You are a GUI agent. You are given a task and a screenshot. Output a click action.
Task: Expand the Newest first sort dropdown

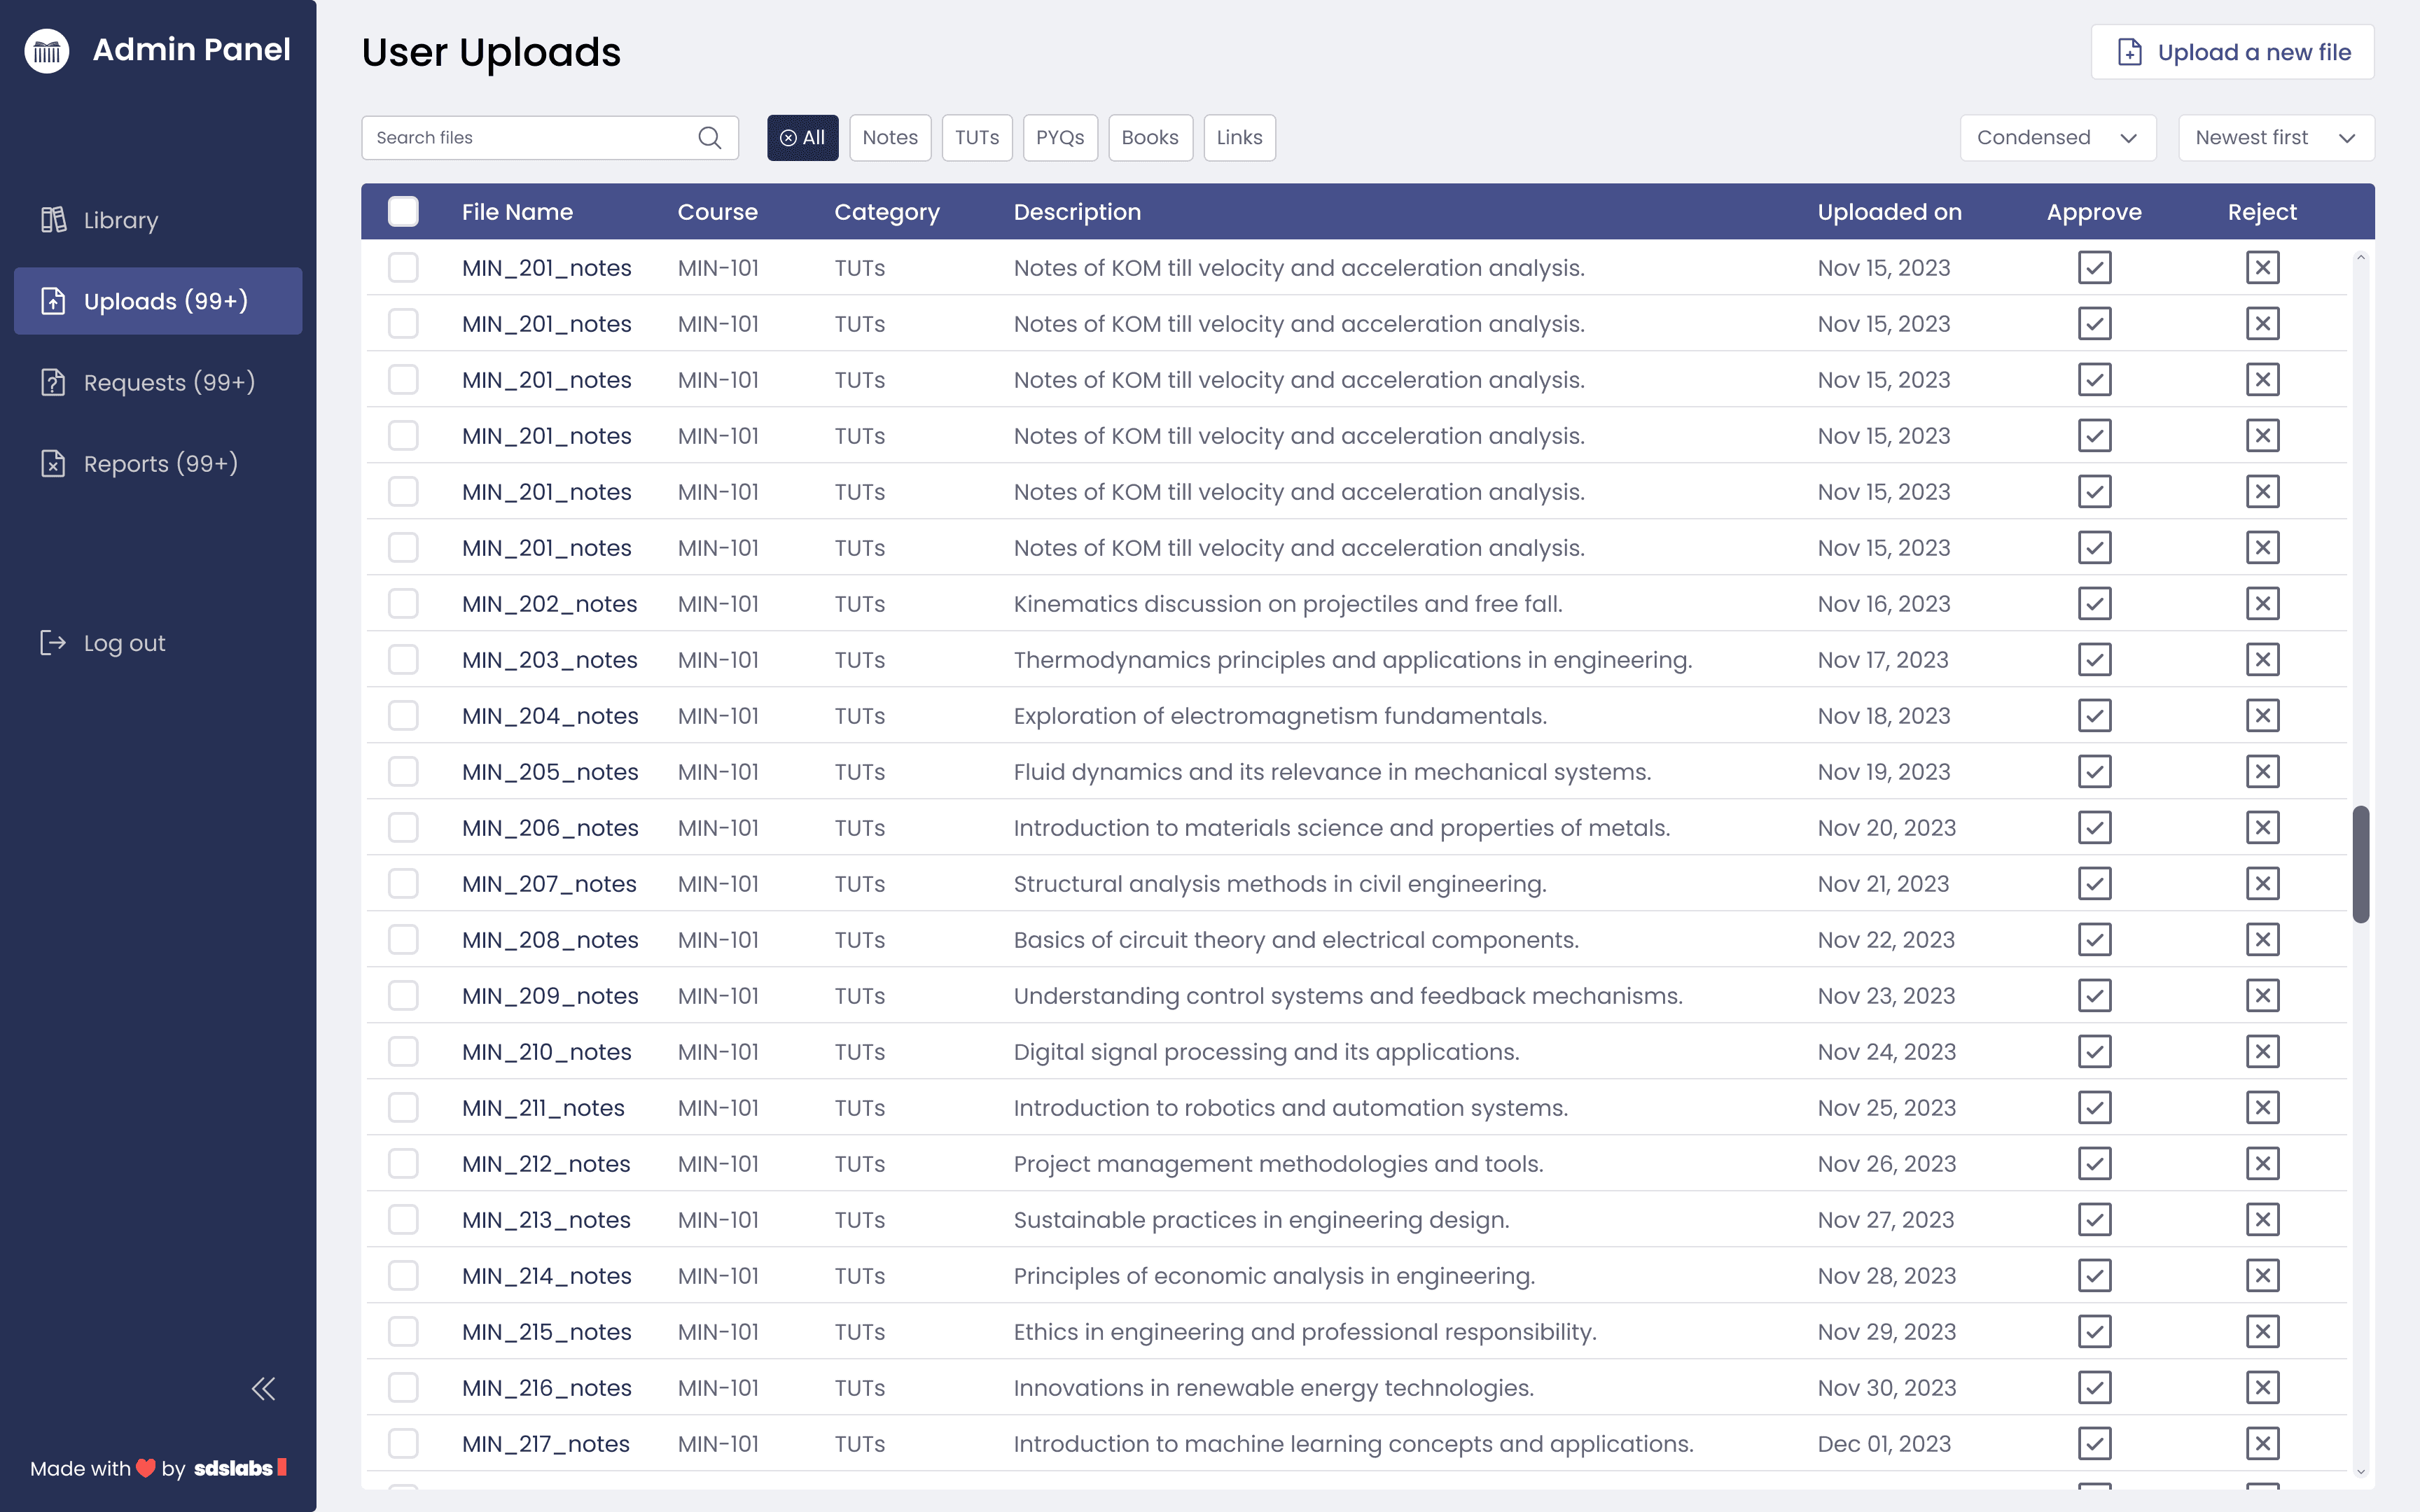click(x=2275, y=138)
